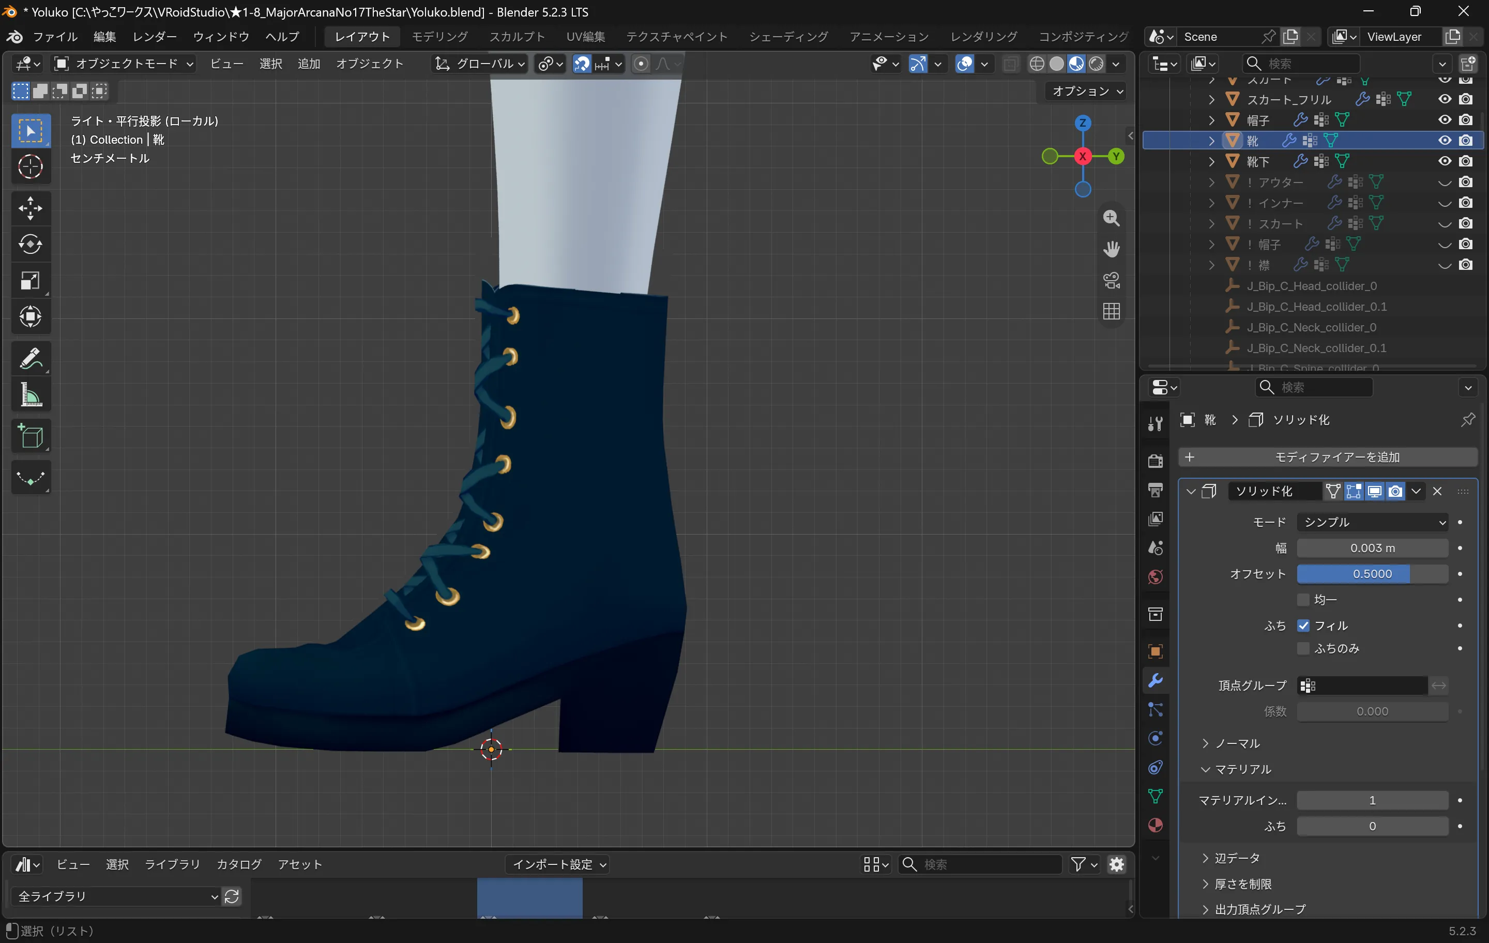
Task: Pick the Annotate pencil tool
Action: 31,359
